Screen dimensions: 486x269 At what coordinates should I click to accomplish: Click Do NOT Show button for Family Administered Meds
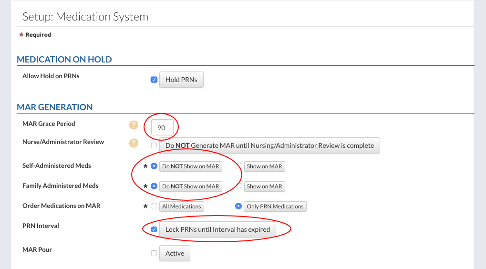tap(190, 186)
